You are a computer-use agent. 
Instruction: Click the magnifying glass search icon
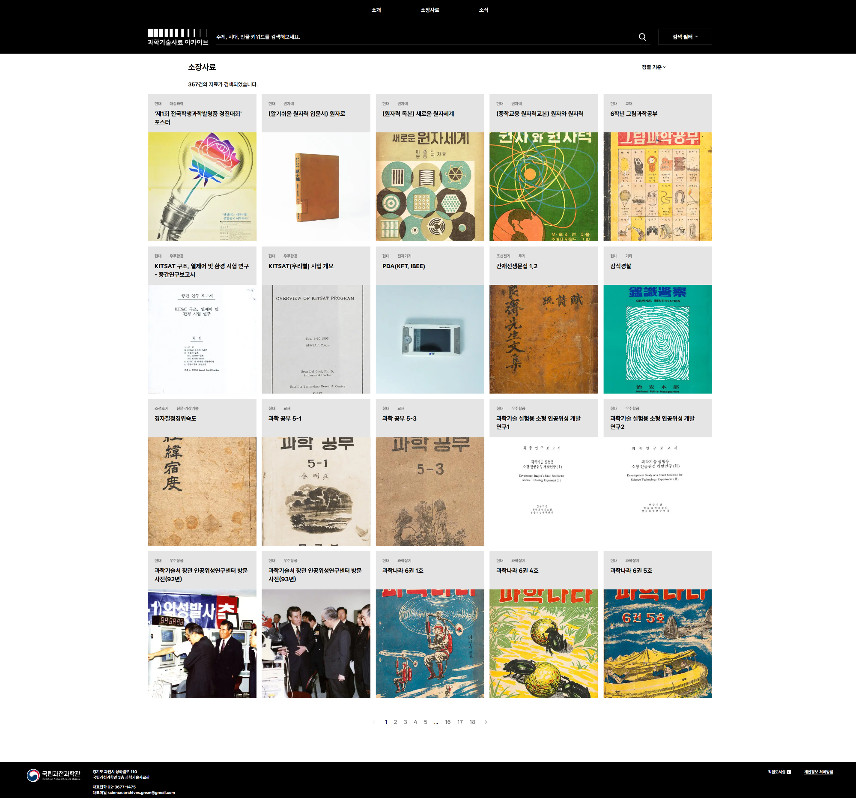pyautogui.click(x=642, y=37)
